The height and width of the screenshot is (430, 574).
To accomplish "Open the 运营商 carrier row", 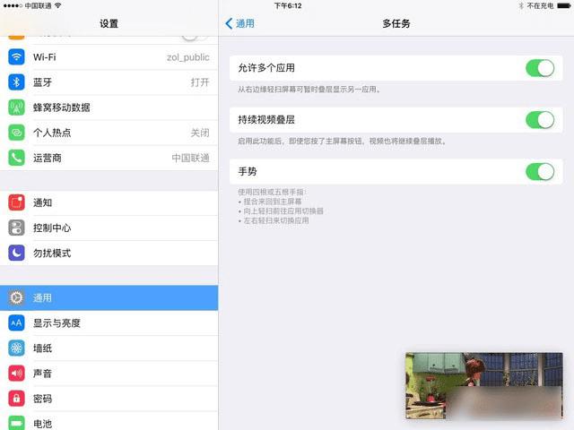I will pos(109,158).
